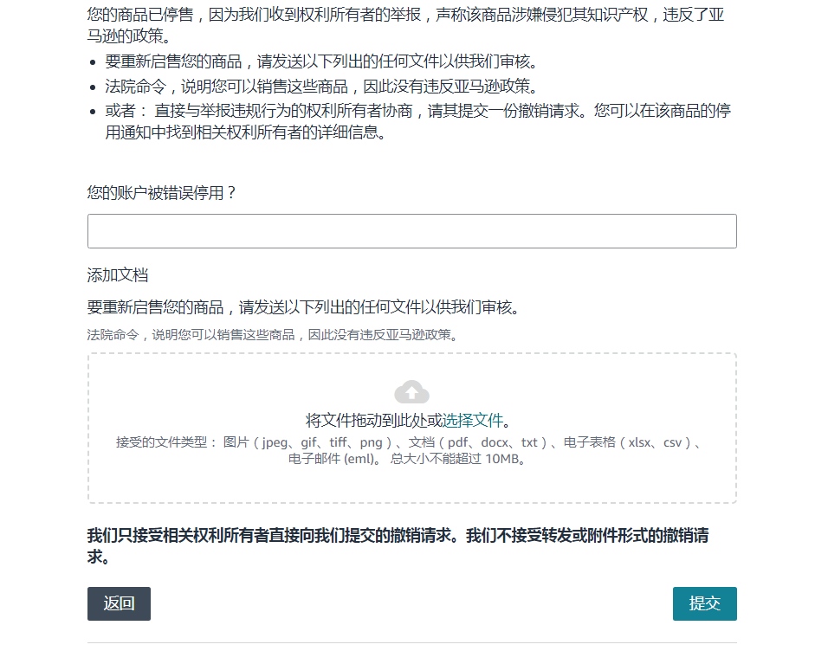The height and width of the screenshot is (651, 828).
Task: Click the 您的账户被错误停用？ label
Action: coord(161,193)
